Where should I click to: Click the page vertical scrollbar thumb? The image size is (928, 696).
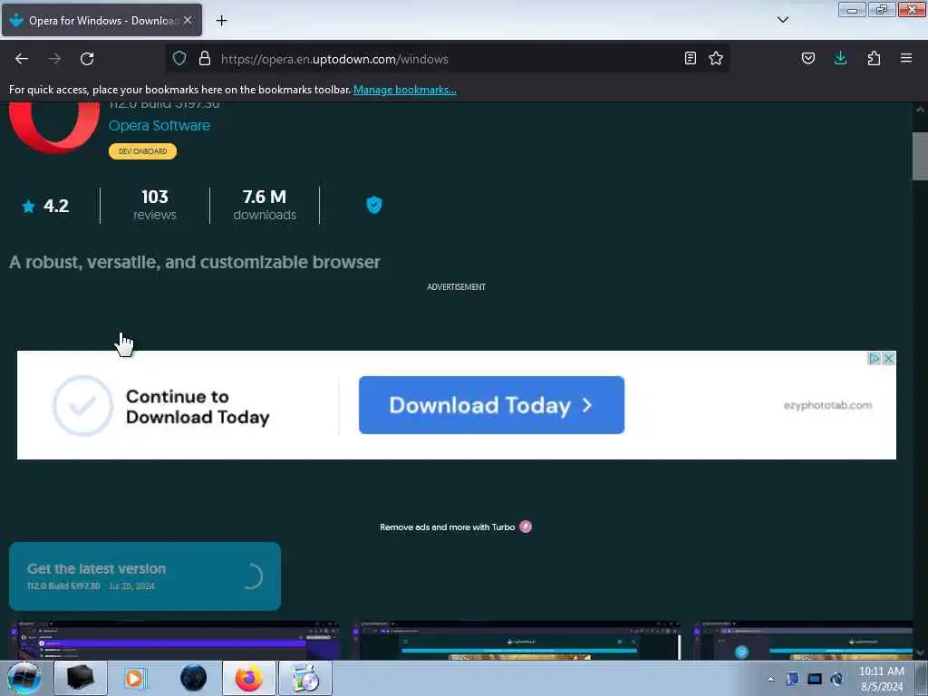(920, 156)
